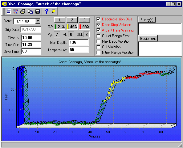Click the red 99% O2 color indicator
Viewport: 183px width, 148px height.
click(80, 27)
